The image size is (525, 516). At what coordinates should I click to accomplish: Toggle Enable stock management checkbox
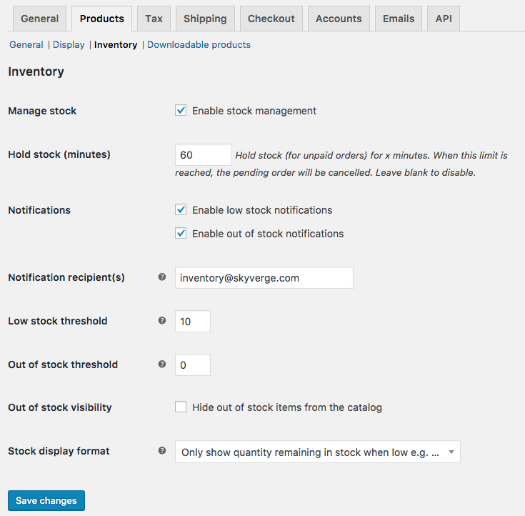[x=181, y=110]
